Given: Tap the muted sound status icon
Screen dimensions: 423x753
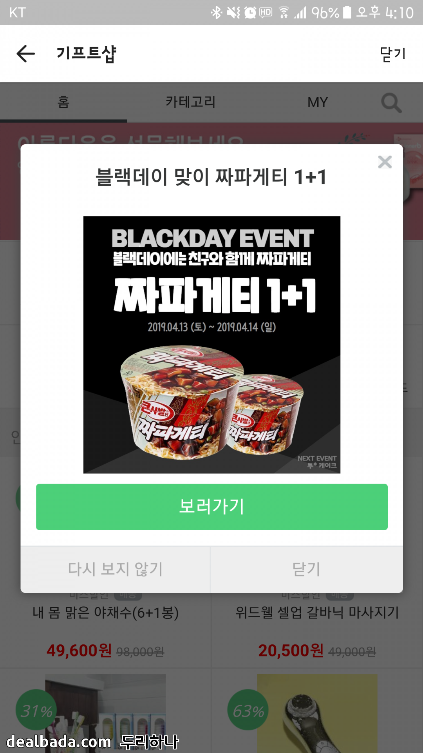Looking at the screenshot, I should pos(233,13).
